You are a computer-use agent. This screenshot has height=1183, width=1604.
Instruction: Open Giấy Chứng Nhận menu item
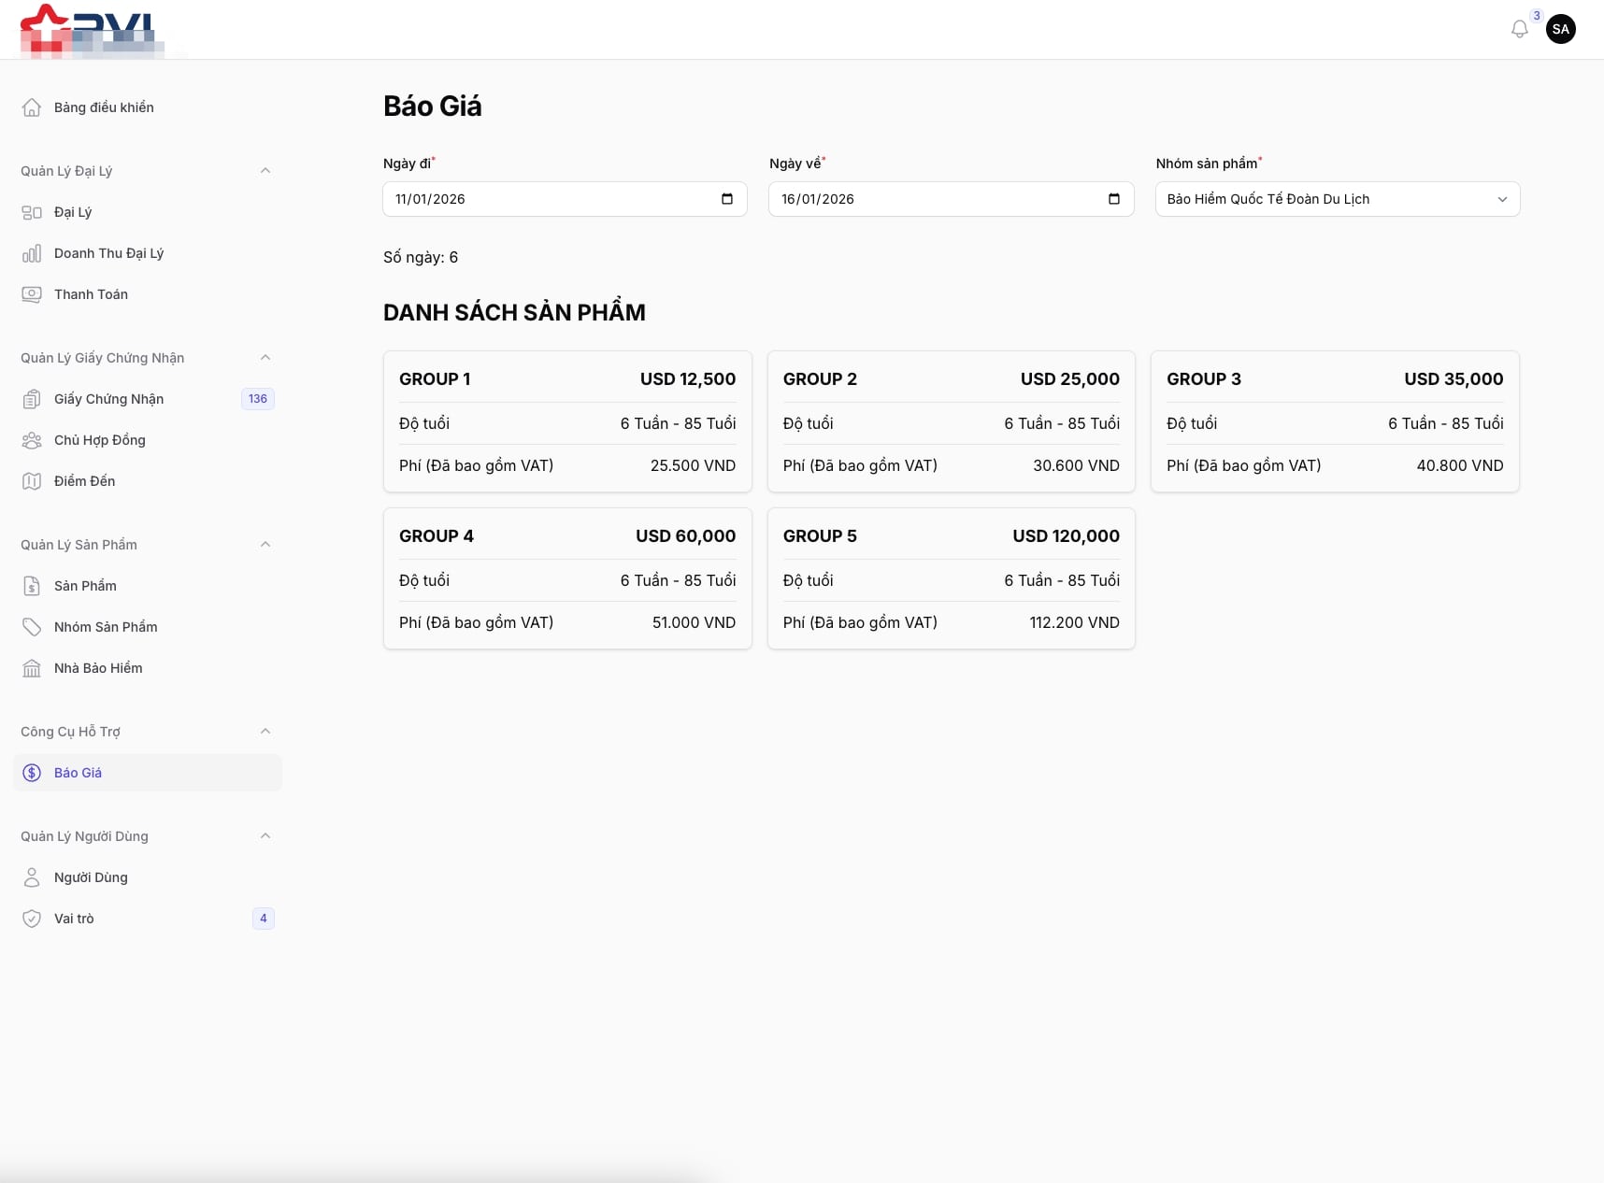108,399
